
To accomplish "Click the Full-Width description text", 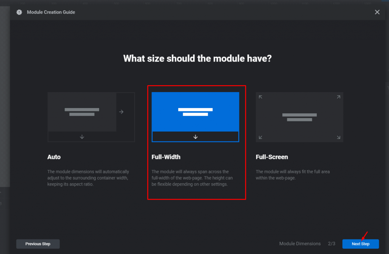I will pos(192,178).
